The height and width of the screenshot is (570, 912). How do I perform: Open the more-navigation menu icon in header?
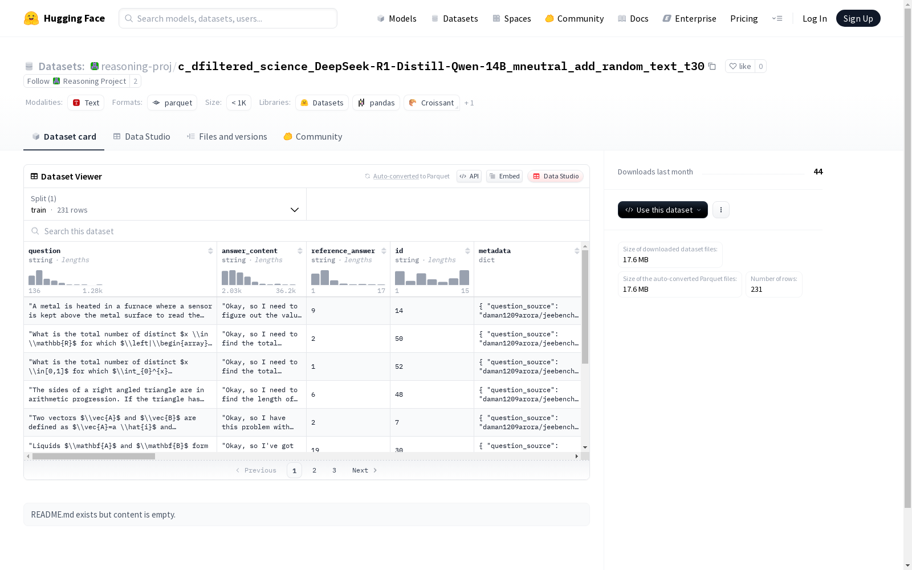tap(777, 18)
